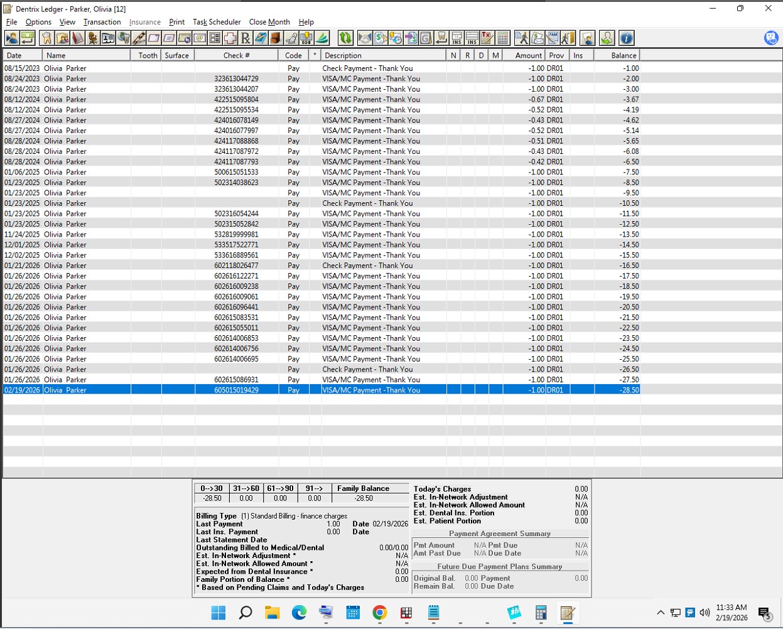Click the -0.67 amount cell

(x=536, y=99)
